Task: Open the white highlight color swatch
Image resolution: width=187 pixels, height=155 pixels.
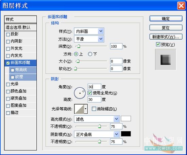Action: 126,118
